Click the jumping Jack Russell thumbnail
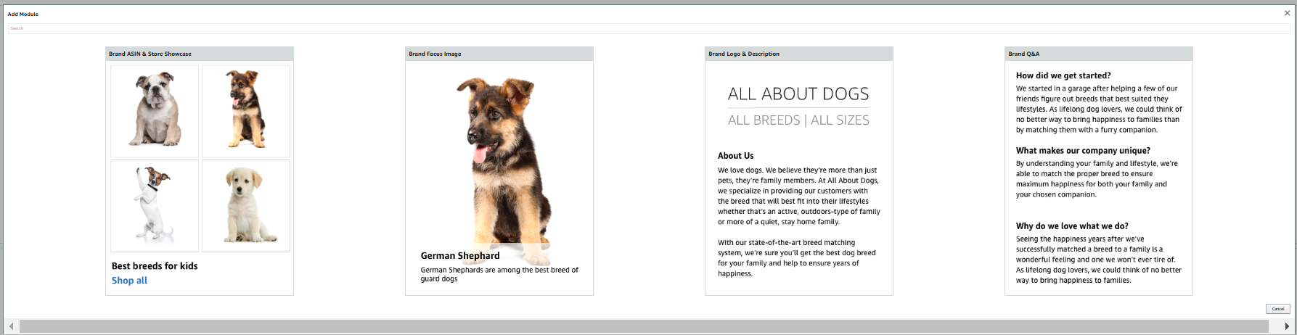The width and height of the screenshot is (1297, 335). (155, 206)
